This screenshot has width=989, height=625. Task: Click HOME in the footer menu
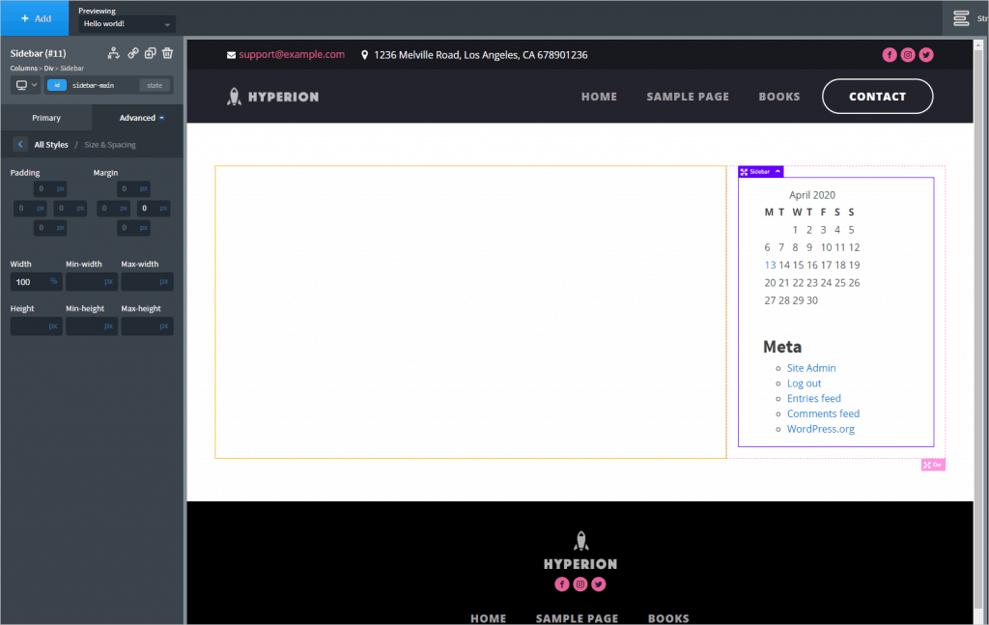pyautogui.click(x=488, y=618)
